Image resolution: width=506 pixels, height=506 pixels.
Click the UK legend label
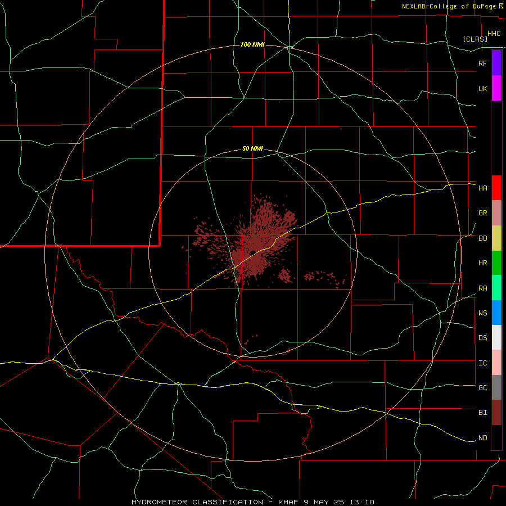(482, 88)
